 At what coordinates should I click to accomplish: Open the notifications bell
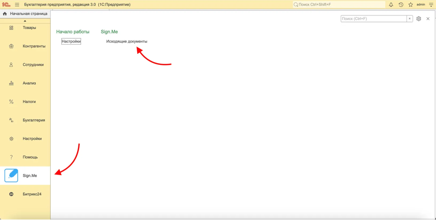391,5
